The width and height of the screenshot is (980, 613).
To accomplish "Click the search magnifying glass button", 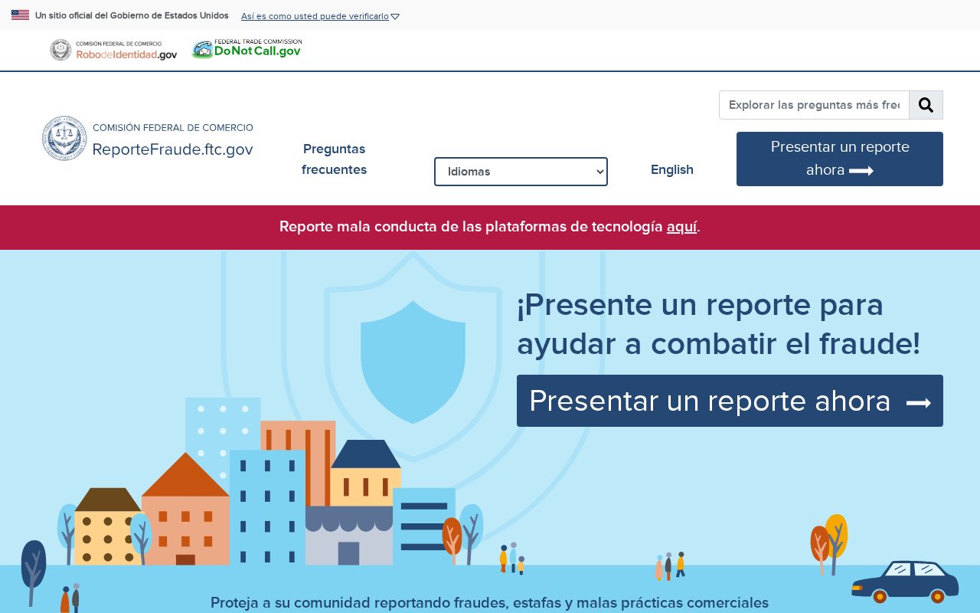I will click(x=926, y=105).
